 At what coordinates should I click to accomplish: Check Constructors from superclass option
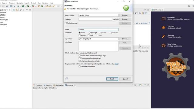(x=79, y=58)
